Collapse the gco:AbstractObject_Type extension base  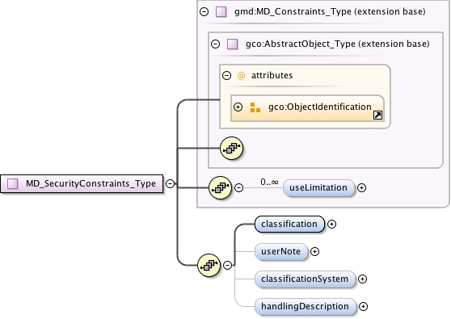coord(215,44)
